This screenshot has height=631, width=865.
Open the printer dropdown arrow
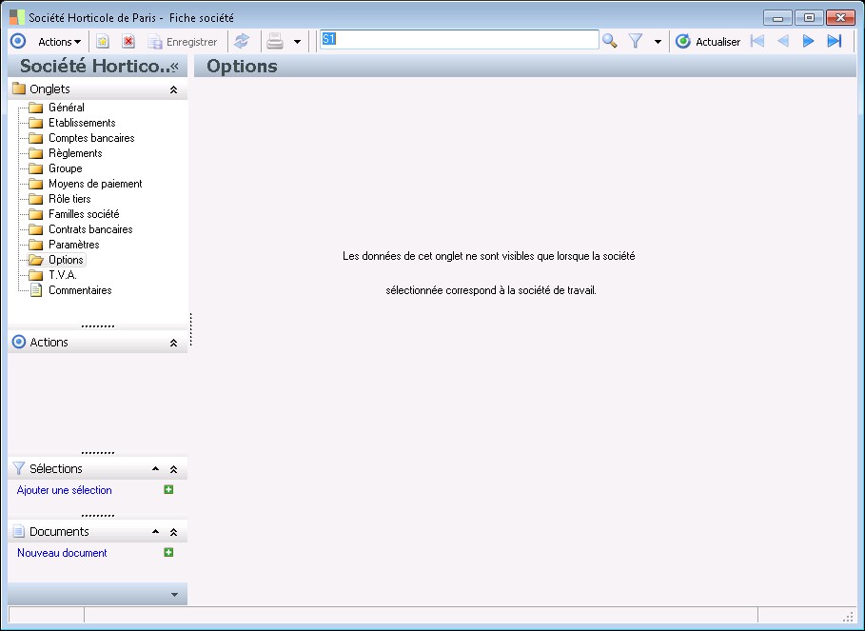297,42
